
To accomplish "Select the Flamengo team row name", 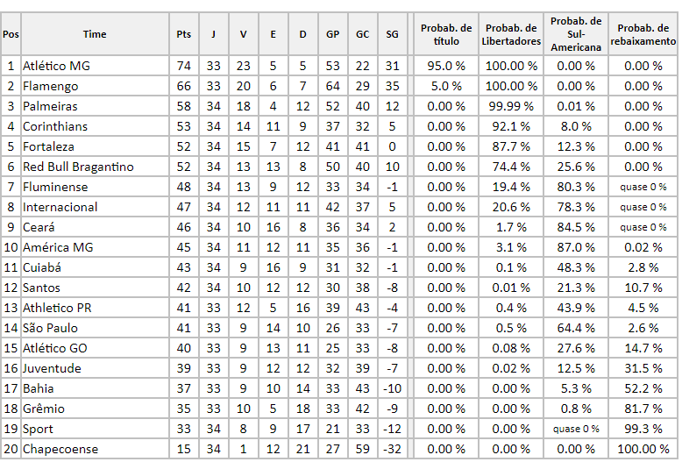I will coord(50,86).
